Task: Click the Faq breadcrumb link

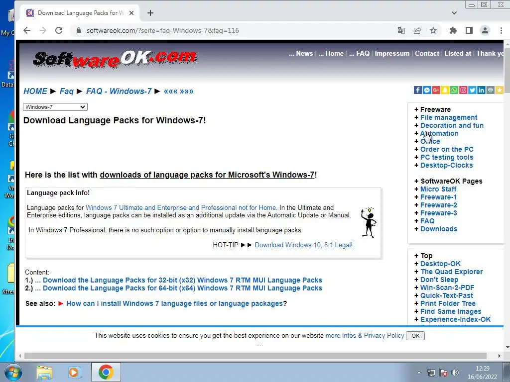Action: [x=66, y=92]
